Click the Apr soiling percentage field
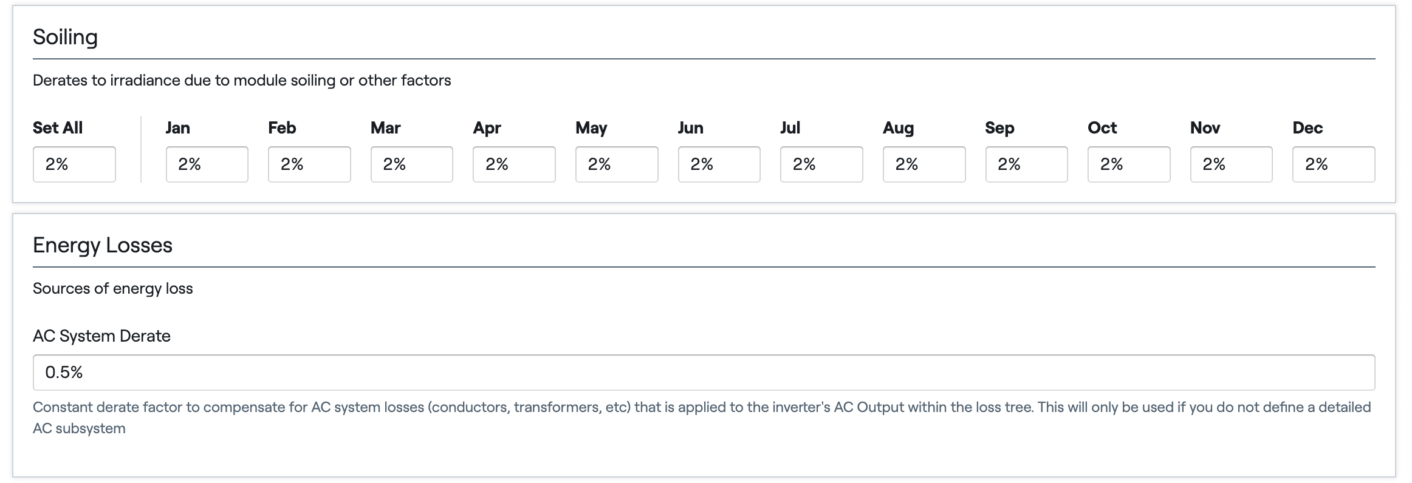Image resolution: width=1412 pixels, height=483 pixels. 514,164
